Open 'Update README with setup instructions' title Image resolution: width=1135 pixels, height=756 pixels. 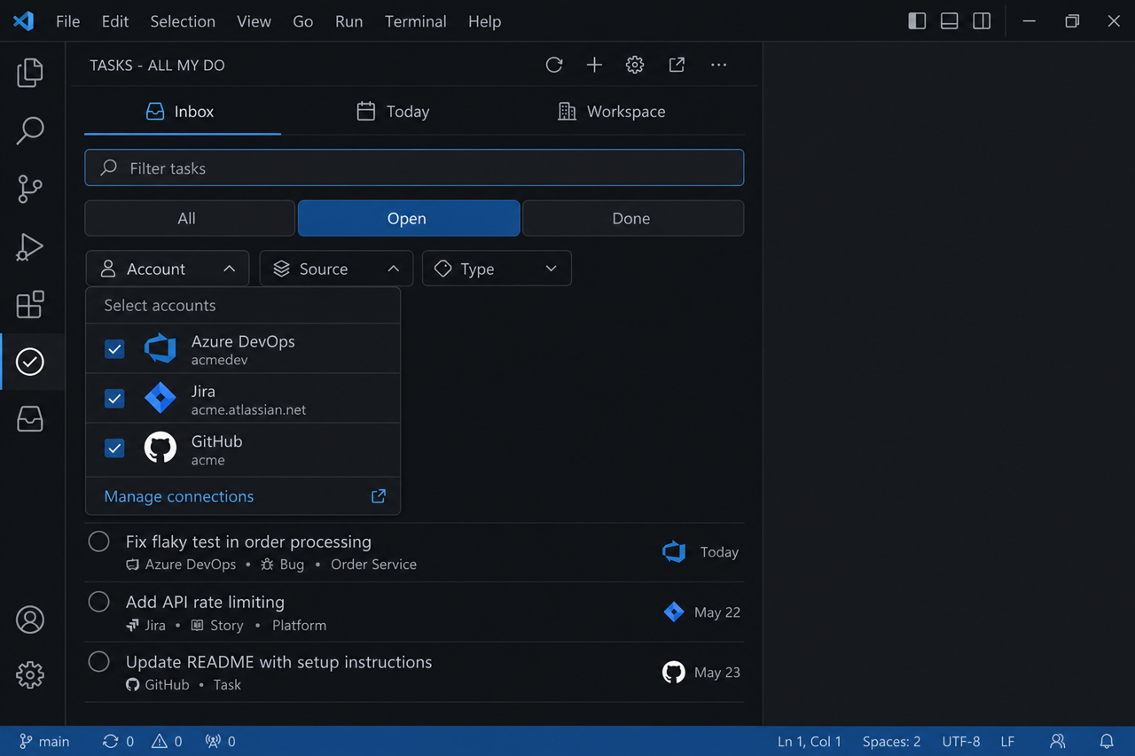pos(278,662)
